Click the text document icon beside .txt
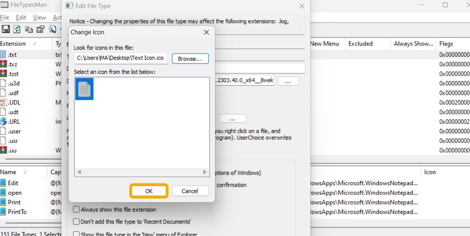Image resolution: width=470 pixels, height=236 pixels. [4, 54]
